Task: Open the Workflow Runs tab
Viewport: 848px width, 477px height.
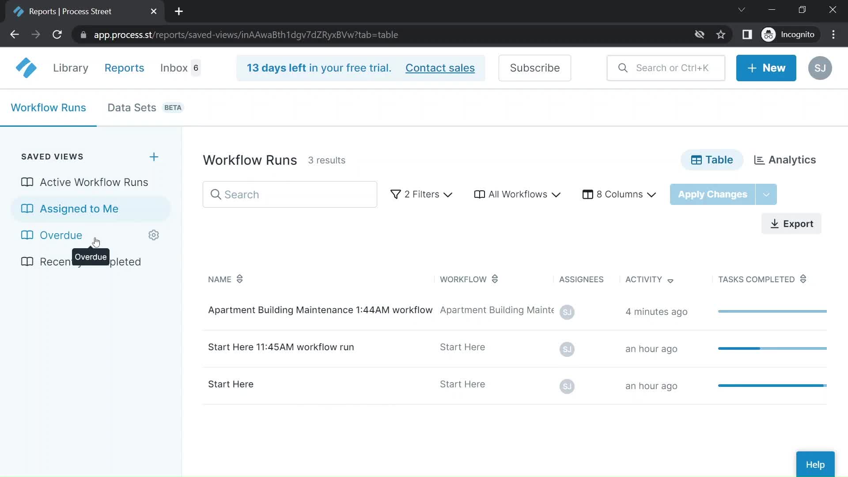Action: [x=48, y=108]
